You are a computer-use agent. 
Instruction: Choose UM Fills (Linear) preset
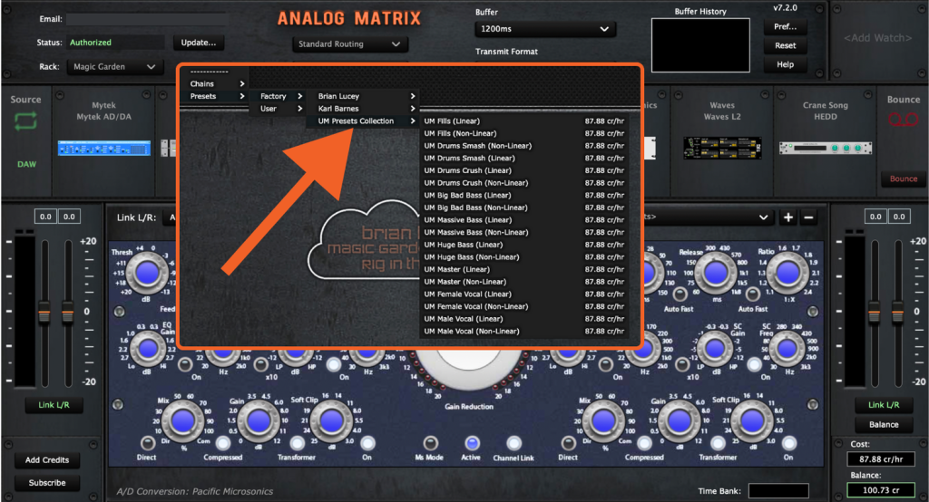coord(524,121)
